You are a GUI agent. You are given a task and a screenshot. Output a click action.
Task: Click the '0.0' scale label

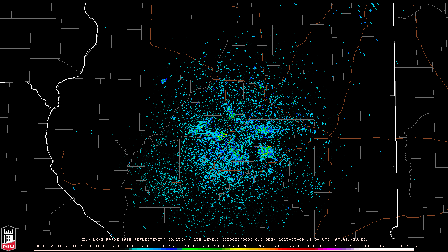(x=129, y=246)
